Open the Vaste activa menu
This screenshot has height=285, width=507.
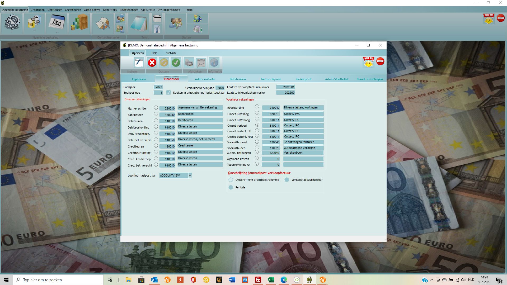coord(92,10)
